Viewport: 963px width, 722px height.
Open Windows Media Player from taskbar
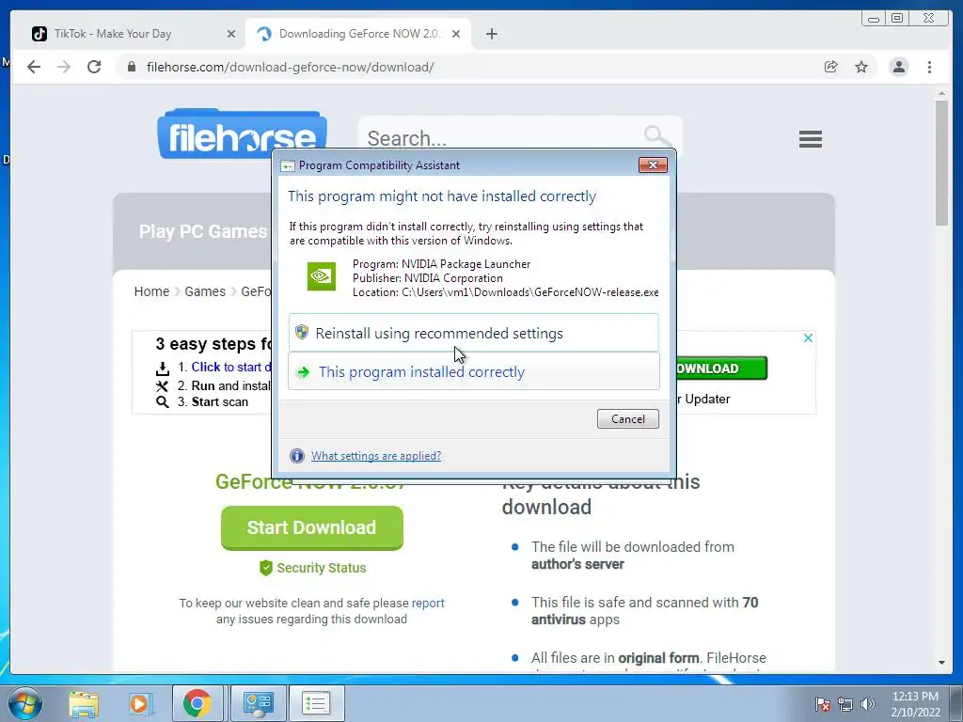(x=140, y=703)
